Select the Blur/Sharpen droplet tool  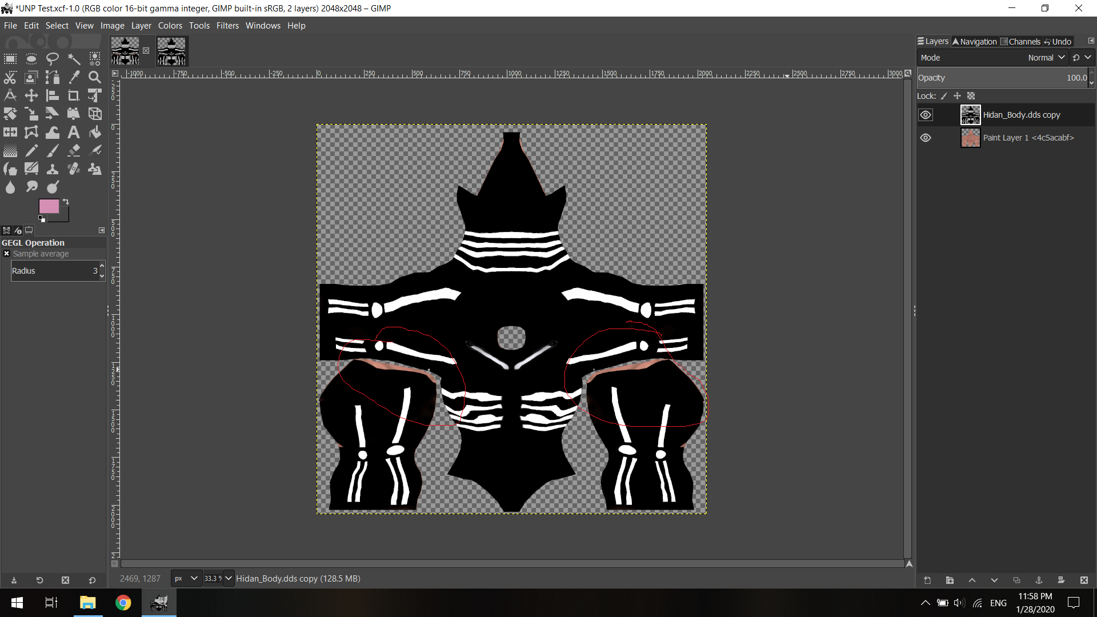[10, 187]
